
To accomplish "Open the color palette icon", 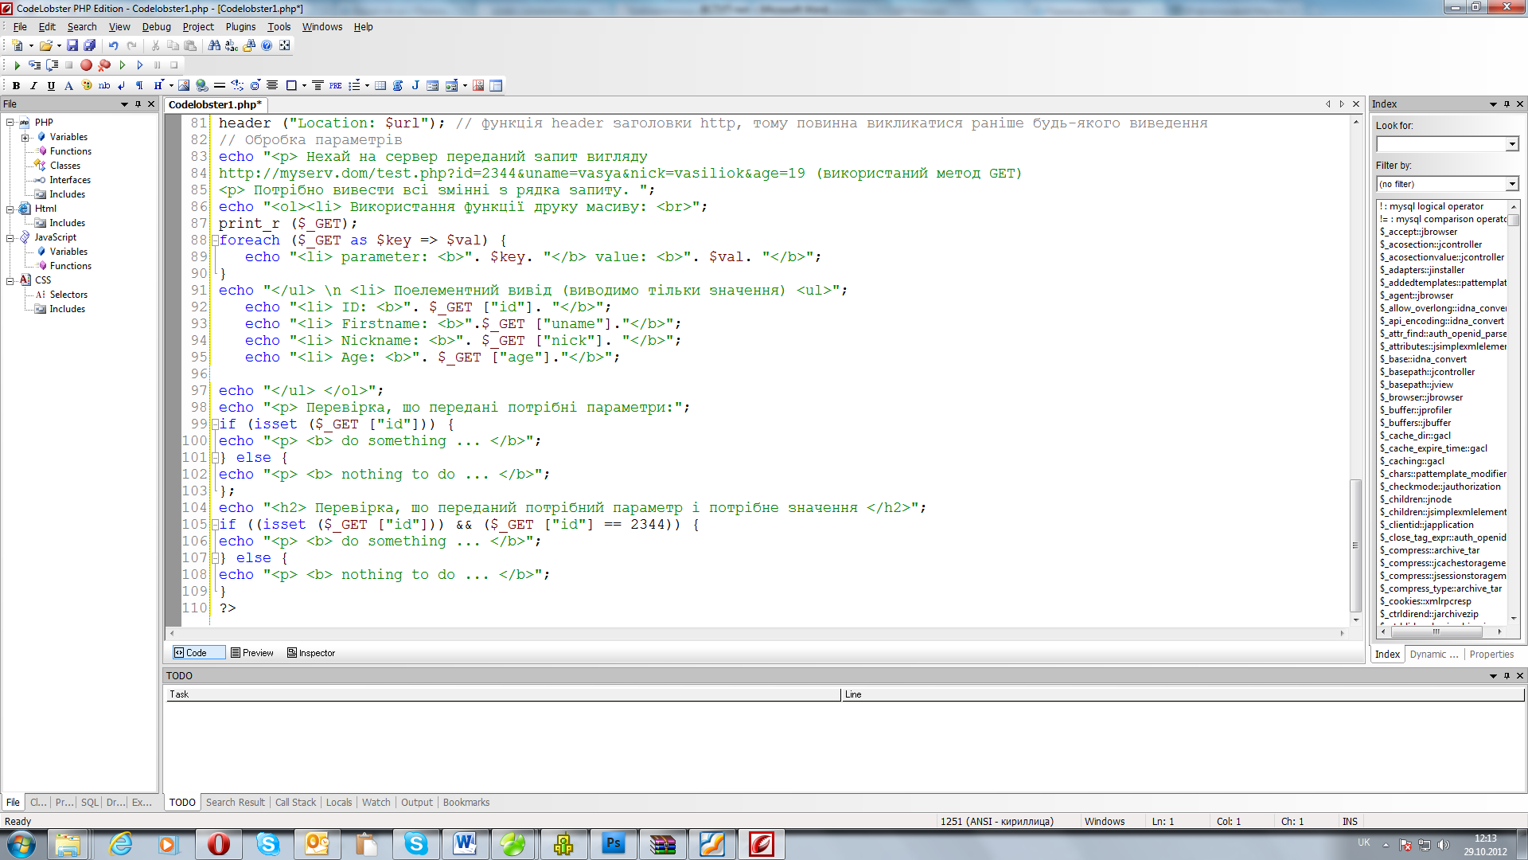I will [x=87, y=85].
